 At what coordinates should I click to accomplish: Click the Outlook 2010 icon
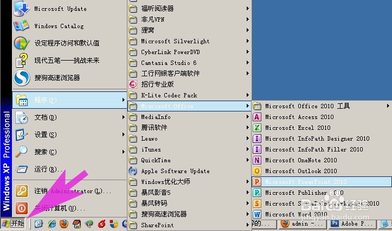(x=257, y=171)
